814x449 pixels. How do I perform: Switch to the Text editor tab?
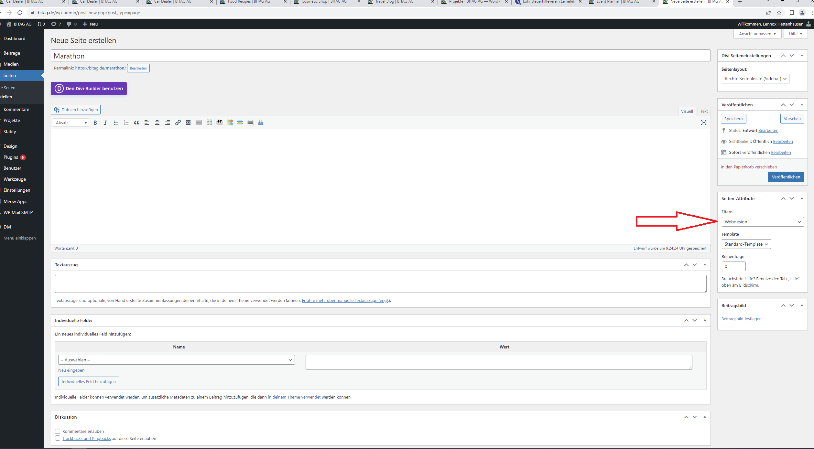click(x=704, y=111)
